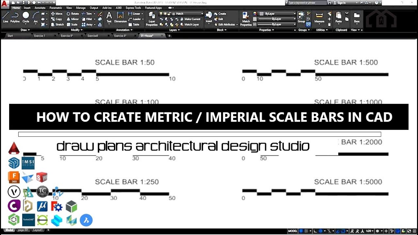Open the 1:20 annotation scale dropdown
This screenshot has width=418, height=235.
[x=370, y=231]
